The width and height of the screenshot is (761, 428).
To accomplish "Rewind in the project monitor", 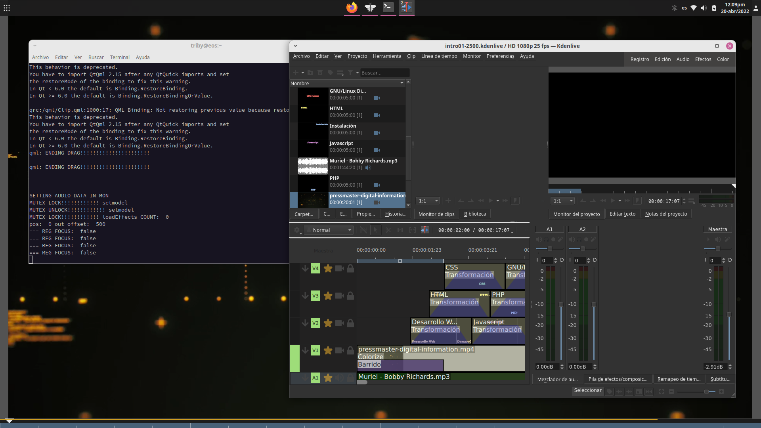I will (x=603, y=201).
